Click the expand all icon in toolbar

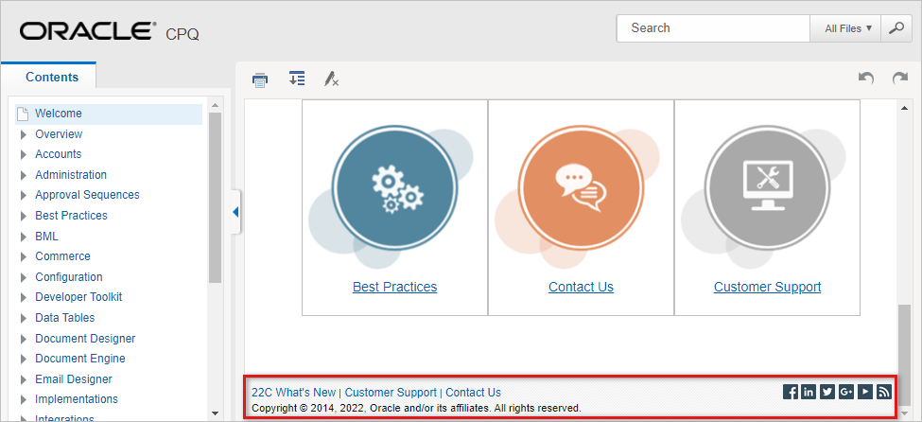(x=297, y=79)
